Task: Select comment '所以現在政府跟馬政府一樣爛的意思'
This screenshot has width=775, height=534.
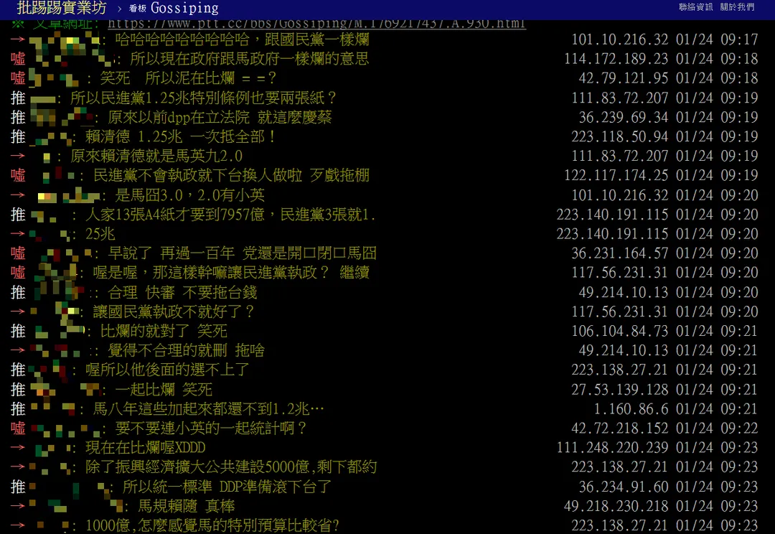Action: [x=250, y=59]
